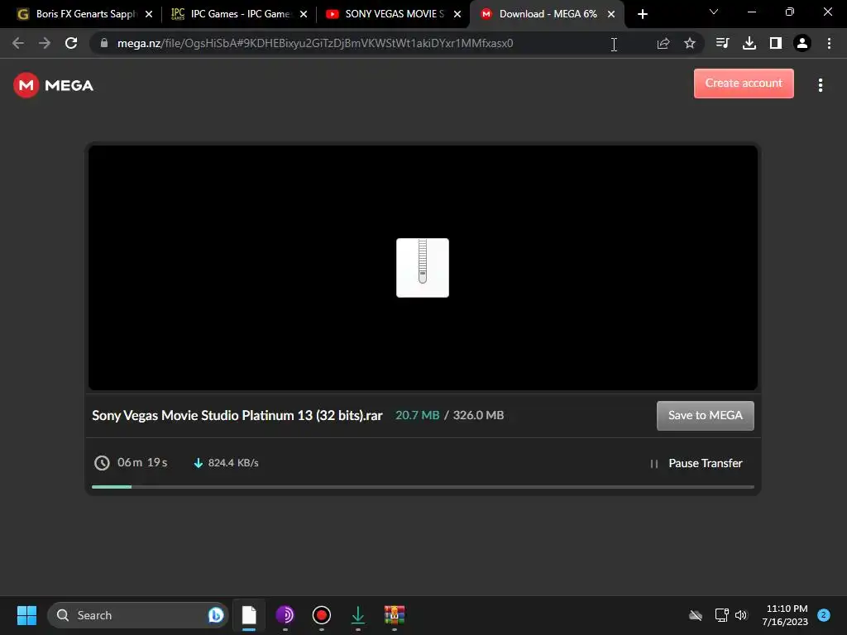Click the 824.4 KB/s speed value
The height and width of the screenshot is (635, 847).
(233, 463)
